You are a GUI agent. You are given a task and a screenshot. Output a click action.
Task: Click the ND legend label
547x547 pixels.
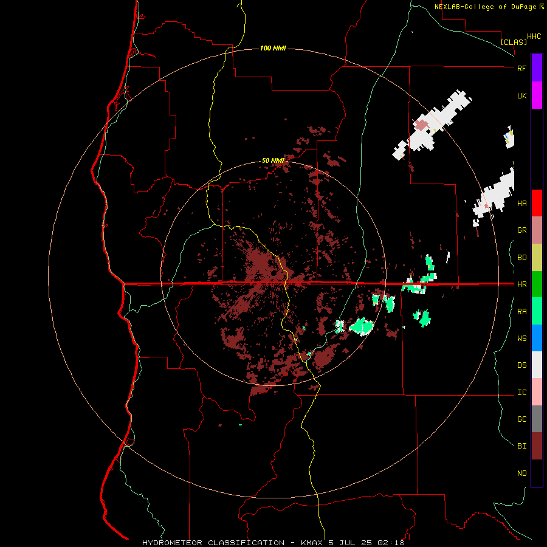[521, 473]
